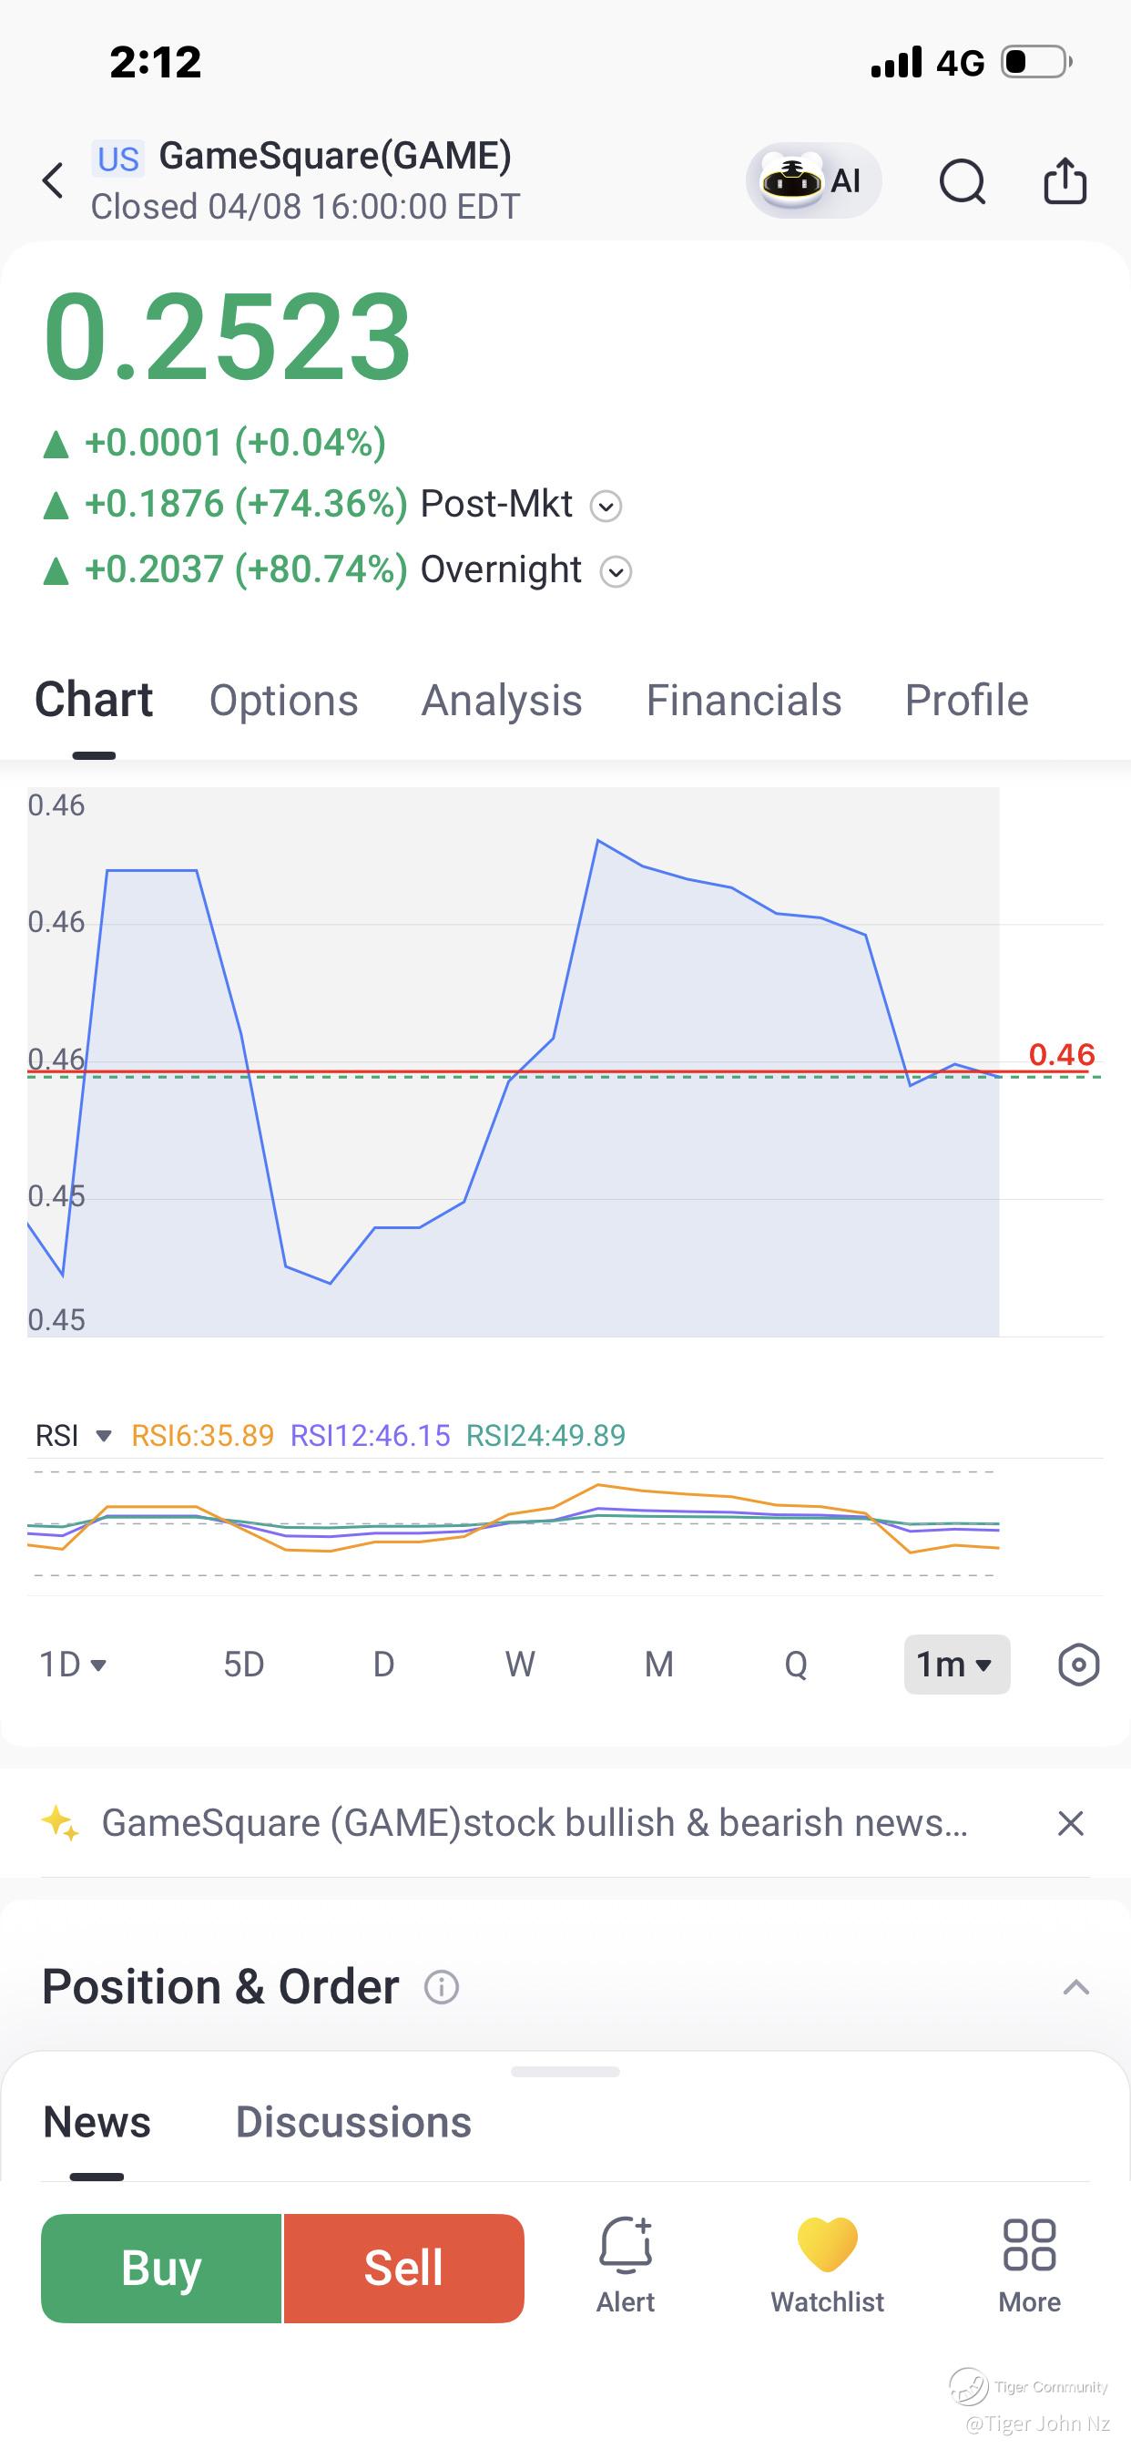Viewport: 1131px width, 2449px height.
Task: Switch to the Discussions tab
Action: [x=353, y=2122]
